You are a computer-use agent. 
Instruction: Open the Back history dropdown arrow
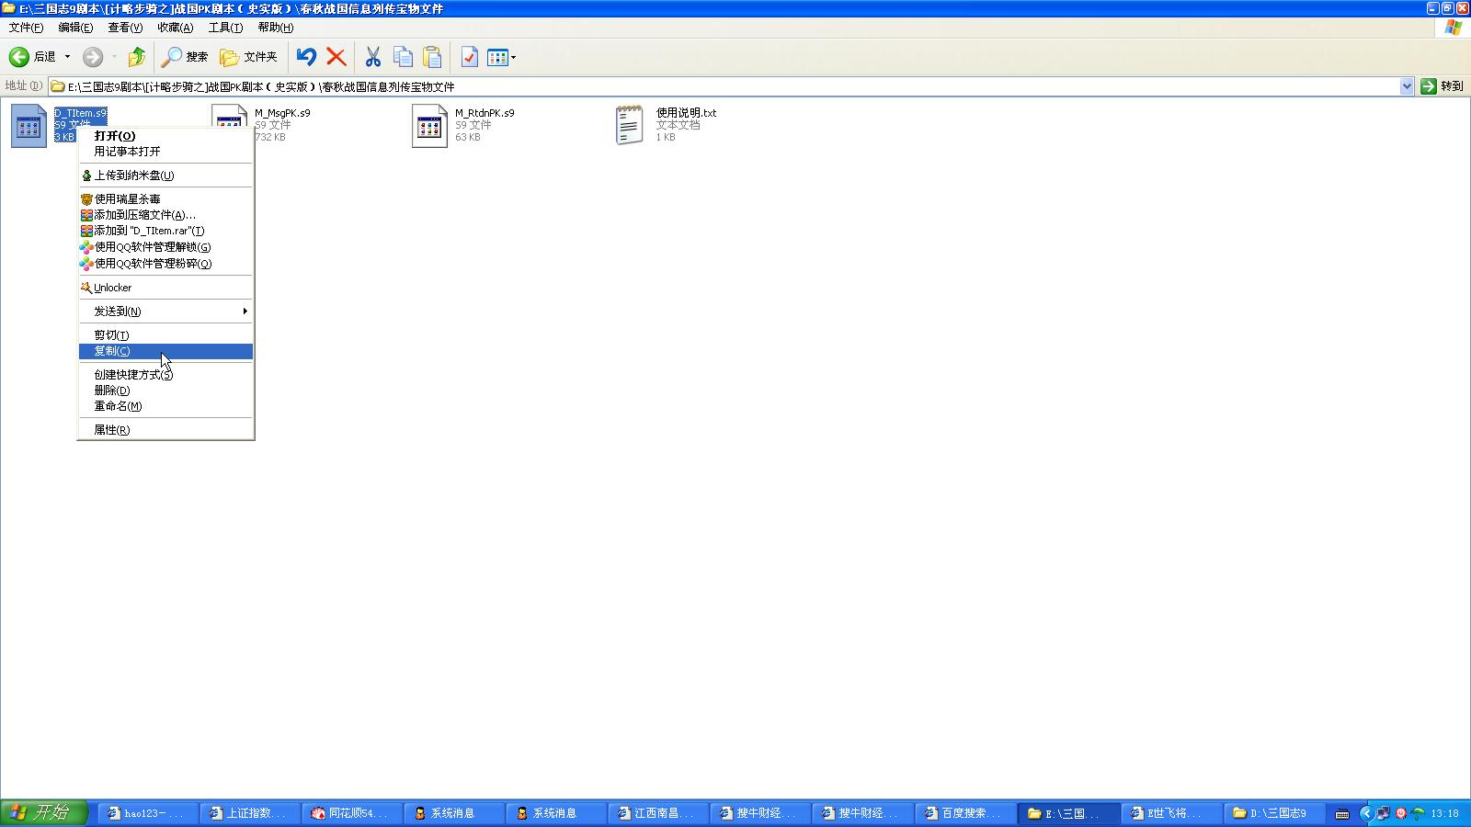click(67, 57)
